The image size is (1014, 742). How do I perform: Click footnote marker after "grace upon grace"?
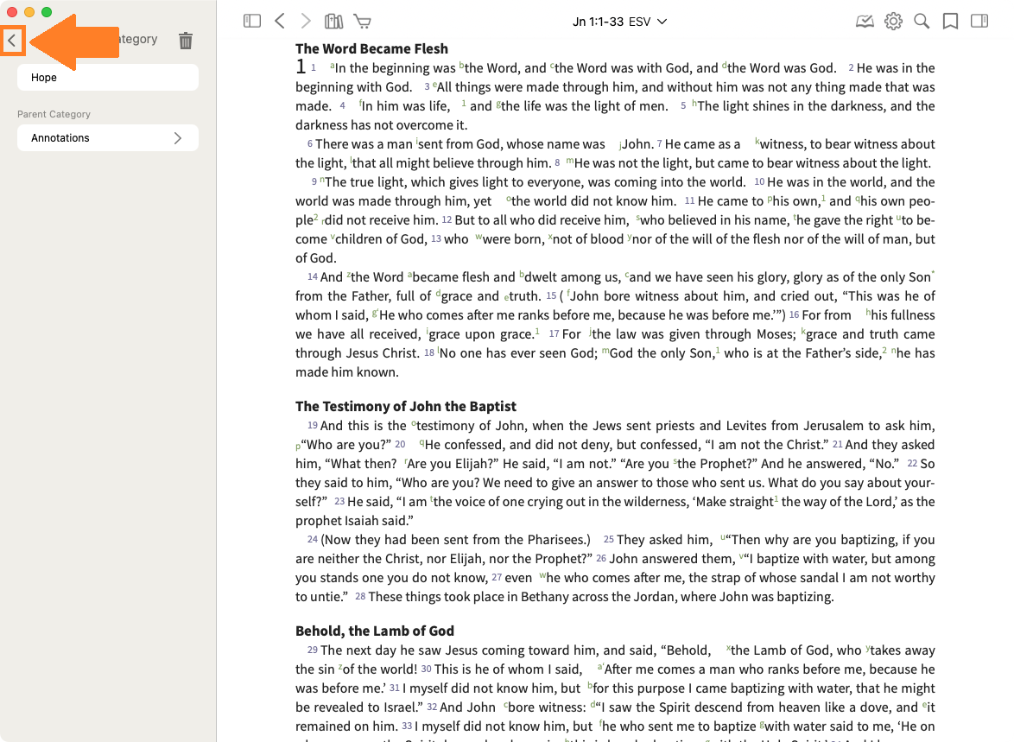coord(537,331)
